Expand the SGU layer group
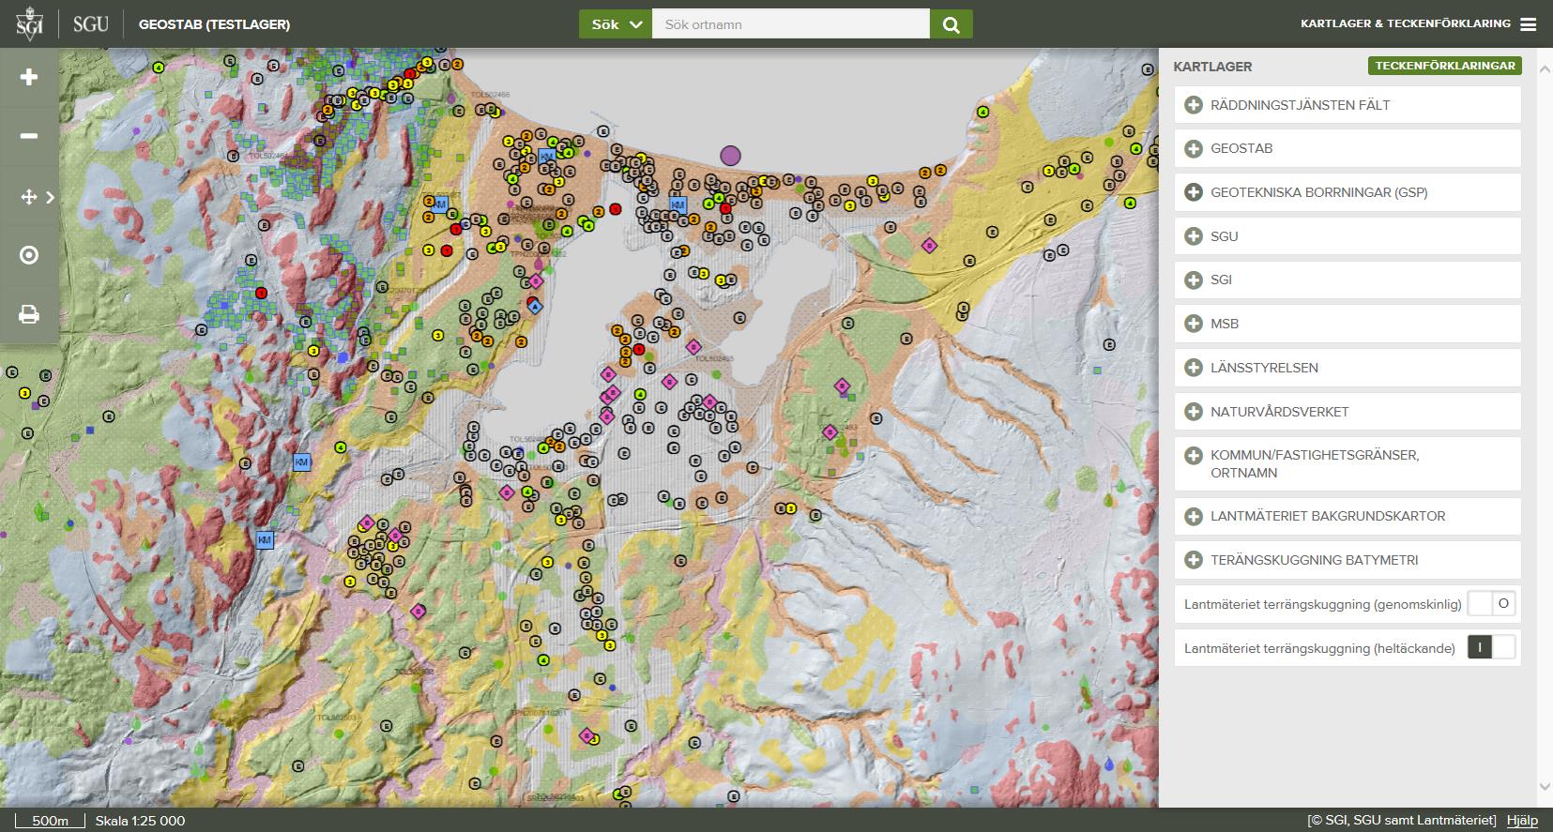 [1347, 236]
